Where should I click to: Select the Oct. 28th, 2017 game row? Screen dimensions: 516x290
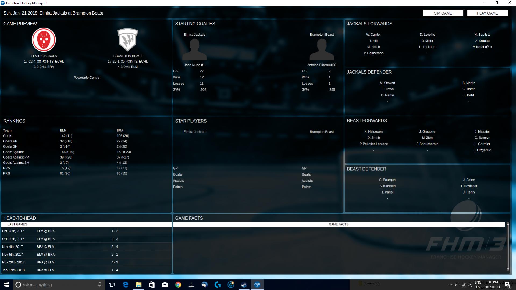(86, 231)
